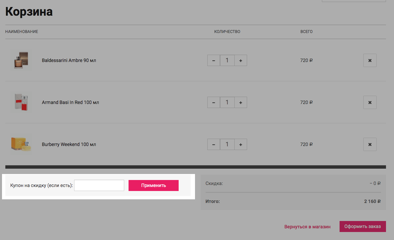Click the Купон на скидку label text
394x240 pixels.
(41, 186)
